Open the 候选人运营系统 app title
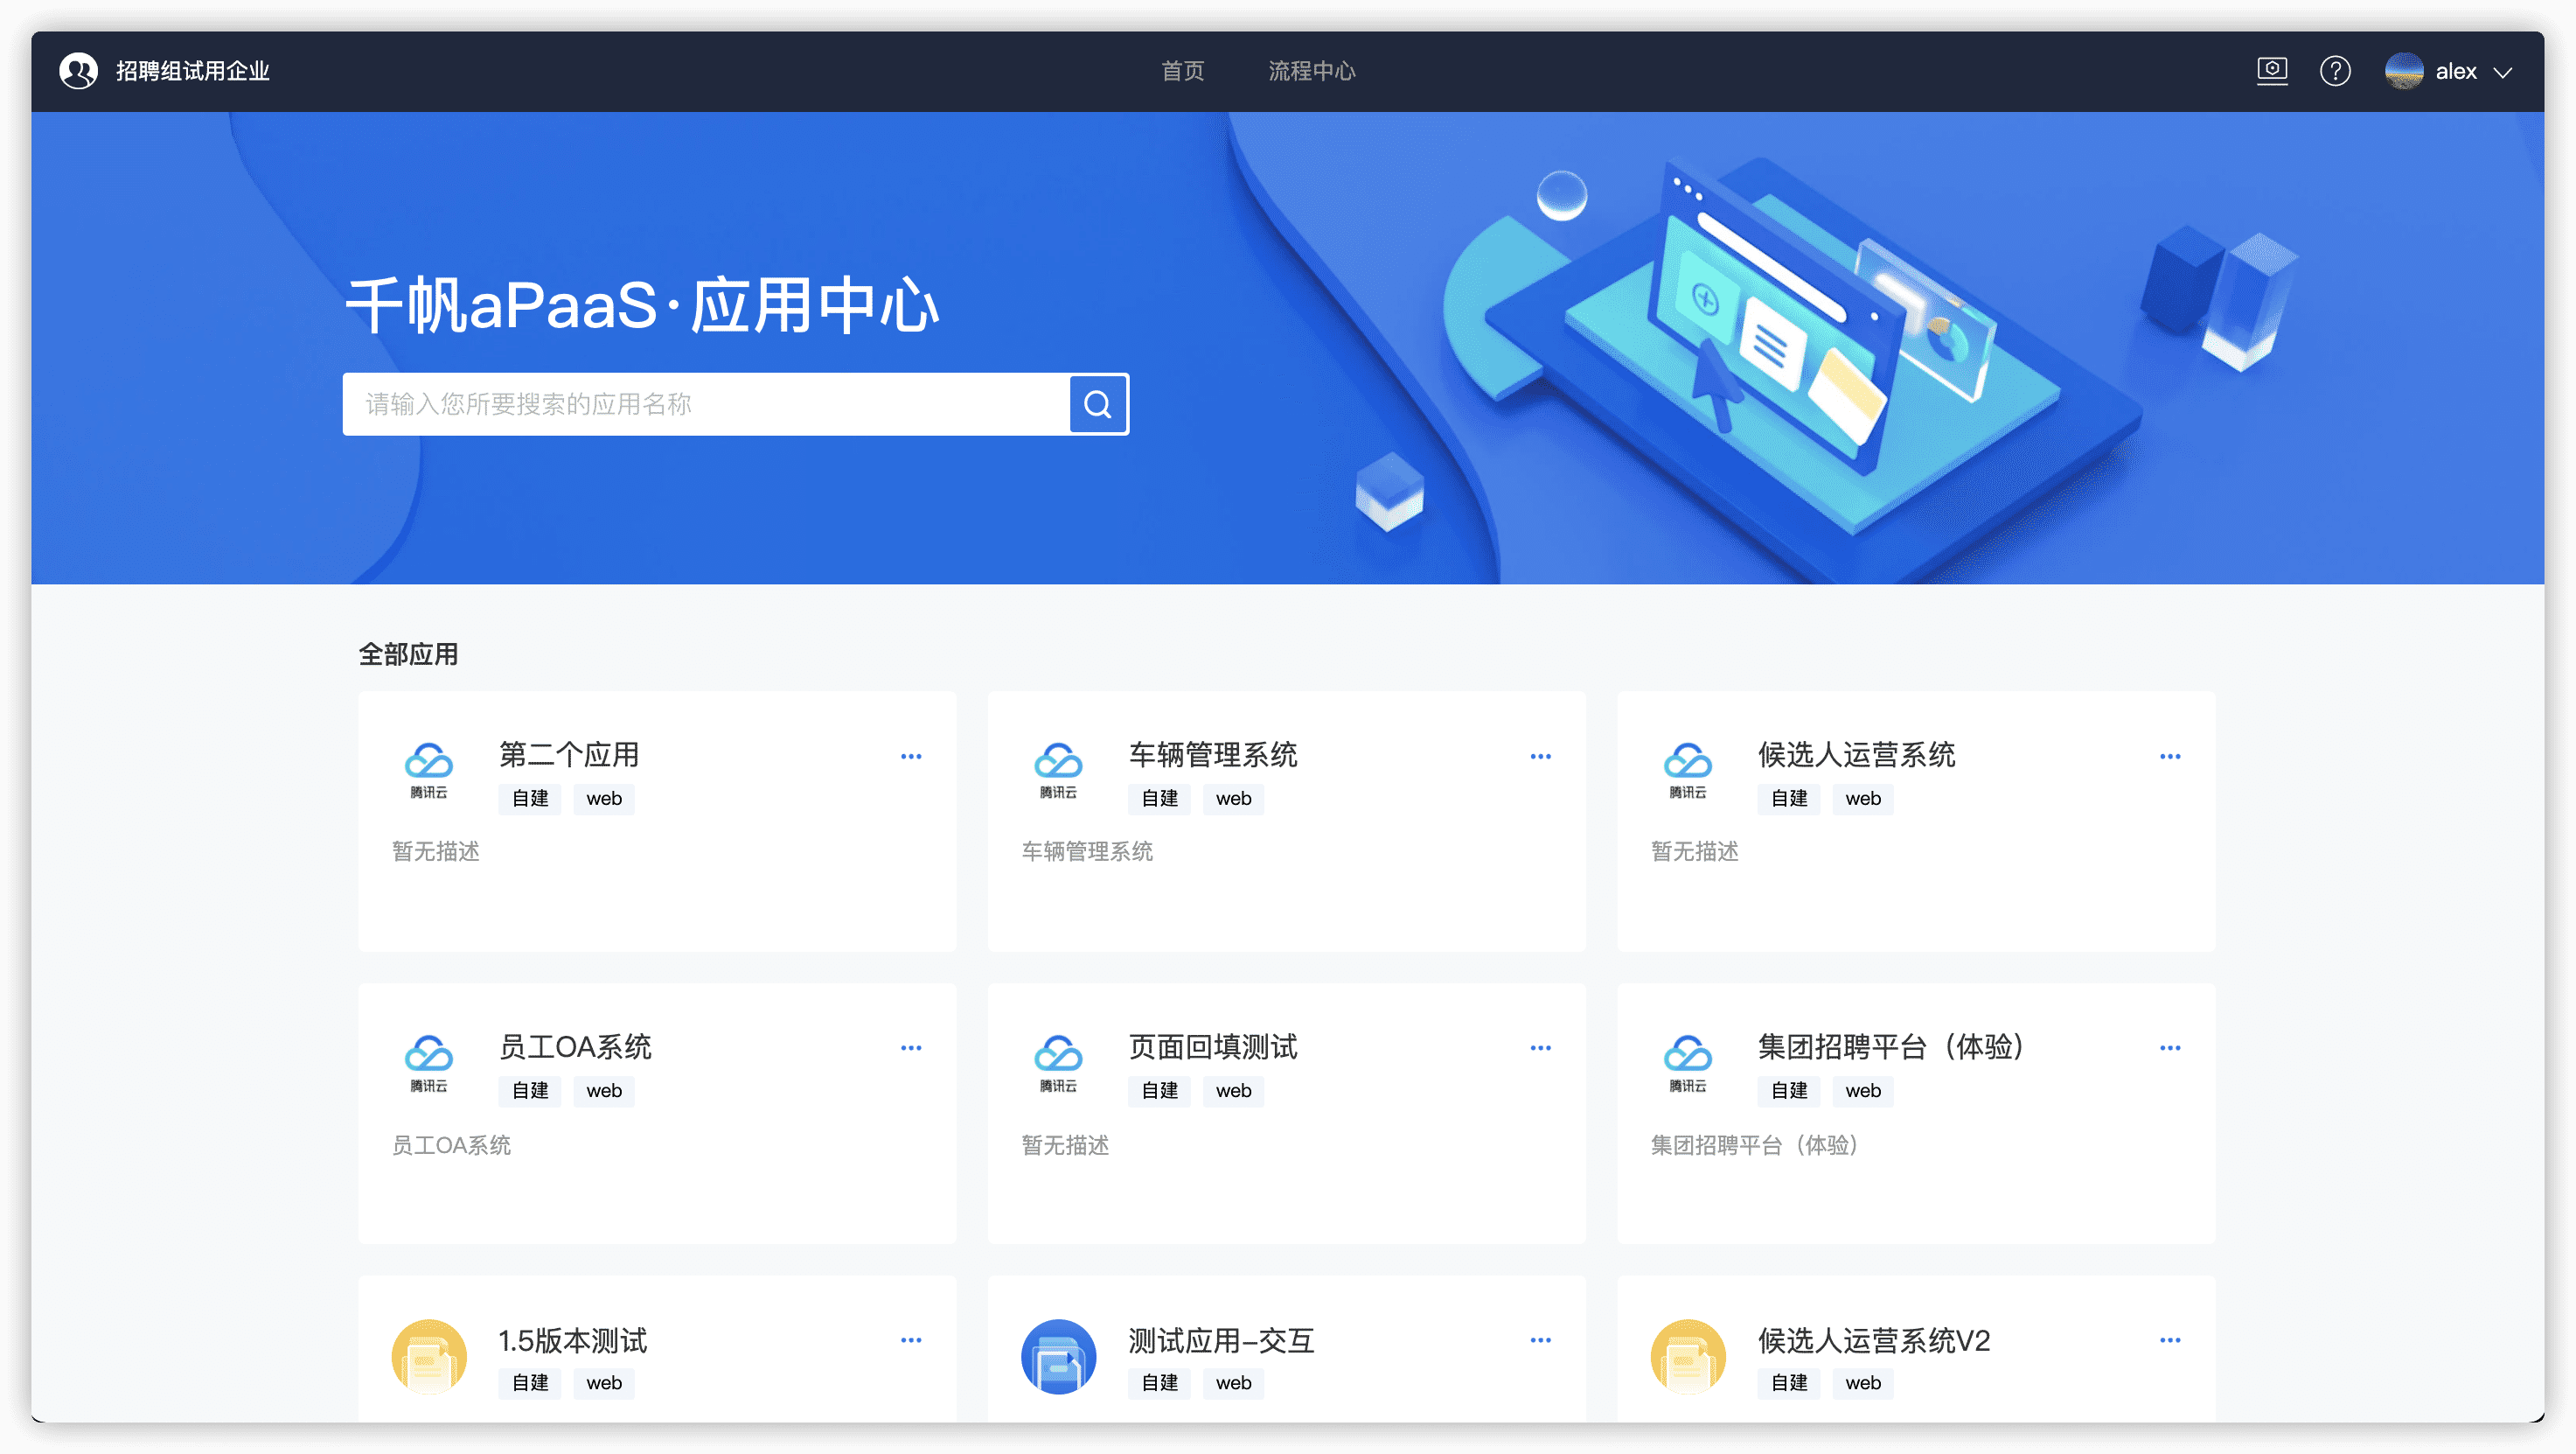2576x1454 pixels. tap(1856, 754)
